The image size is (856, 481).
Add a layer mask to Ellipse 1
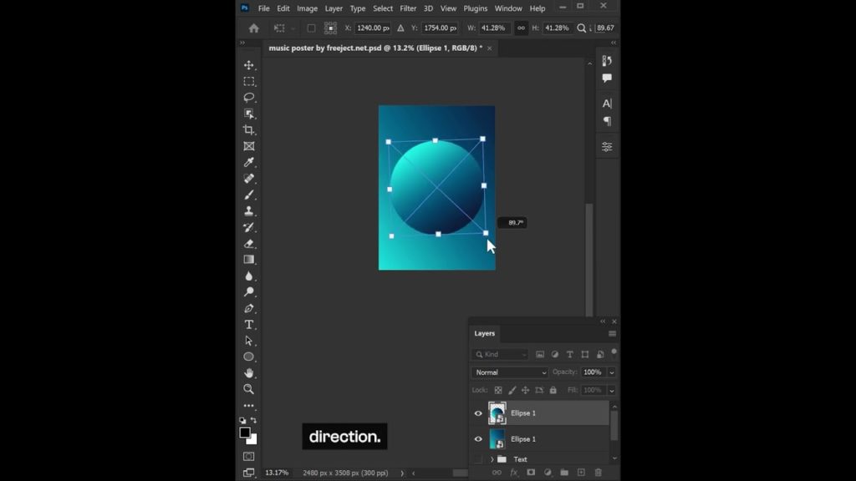(x=532, y=472)
